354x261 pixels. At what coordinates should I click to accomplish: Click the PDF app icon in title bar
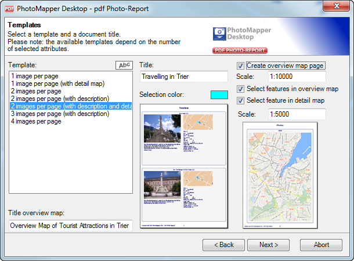point(9,9)
